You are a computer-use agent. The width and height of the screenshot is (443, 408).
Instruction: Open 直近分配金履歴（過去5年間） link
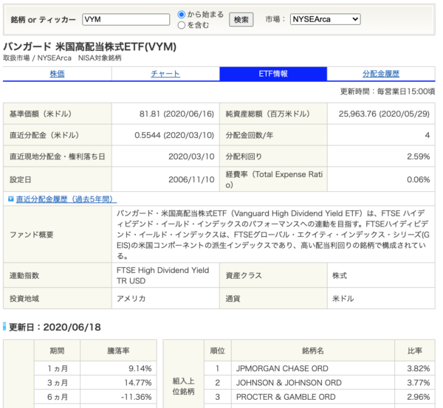click(x=66, y=199)
